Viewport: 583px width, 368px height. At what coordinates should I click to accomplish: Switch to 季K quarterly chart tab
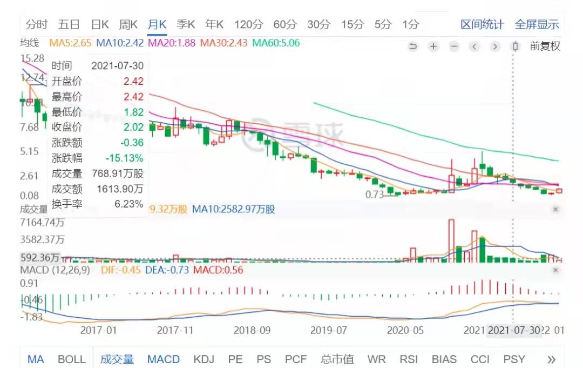(186, 24)
